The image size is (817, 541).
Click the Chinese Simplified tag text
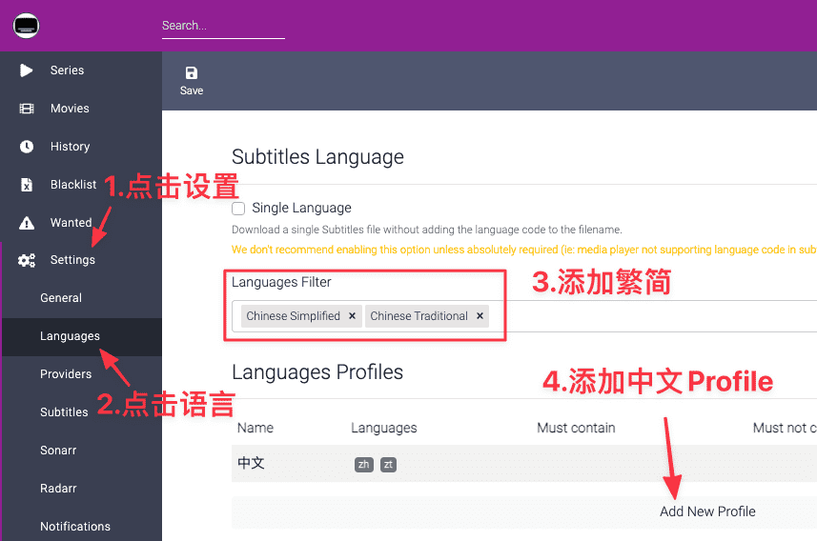point(294,316)
